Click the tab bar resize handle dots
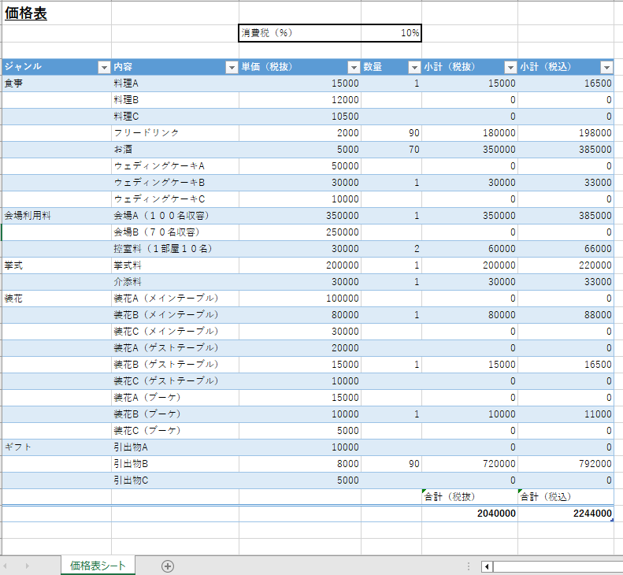This screenshot has width=623, height=575. pyautogui.click(x=469, y=566)
